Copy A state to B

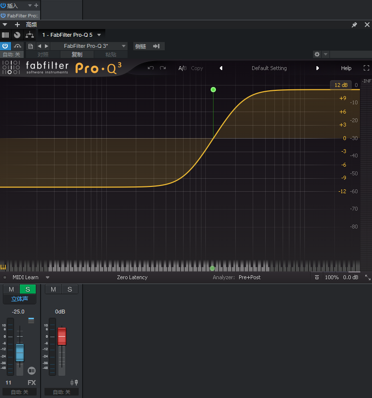[x=197, y=68]
